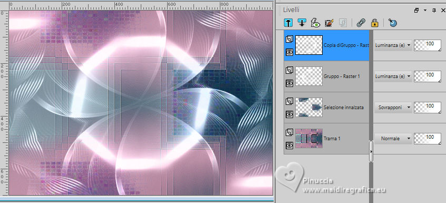Click the move layer down arrow icon

click(302, 23)
